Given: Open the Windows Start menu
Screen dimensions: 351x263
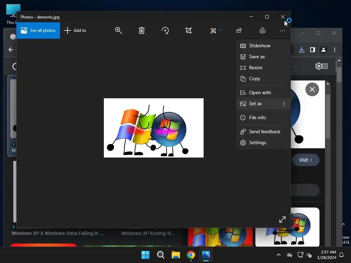Looking at the screenshot, I should 145,255.
